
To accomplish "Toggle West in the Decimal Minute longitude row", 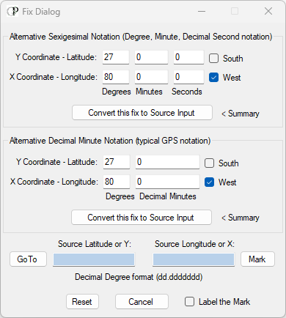I will [x=209, y=182].
